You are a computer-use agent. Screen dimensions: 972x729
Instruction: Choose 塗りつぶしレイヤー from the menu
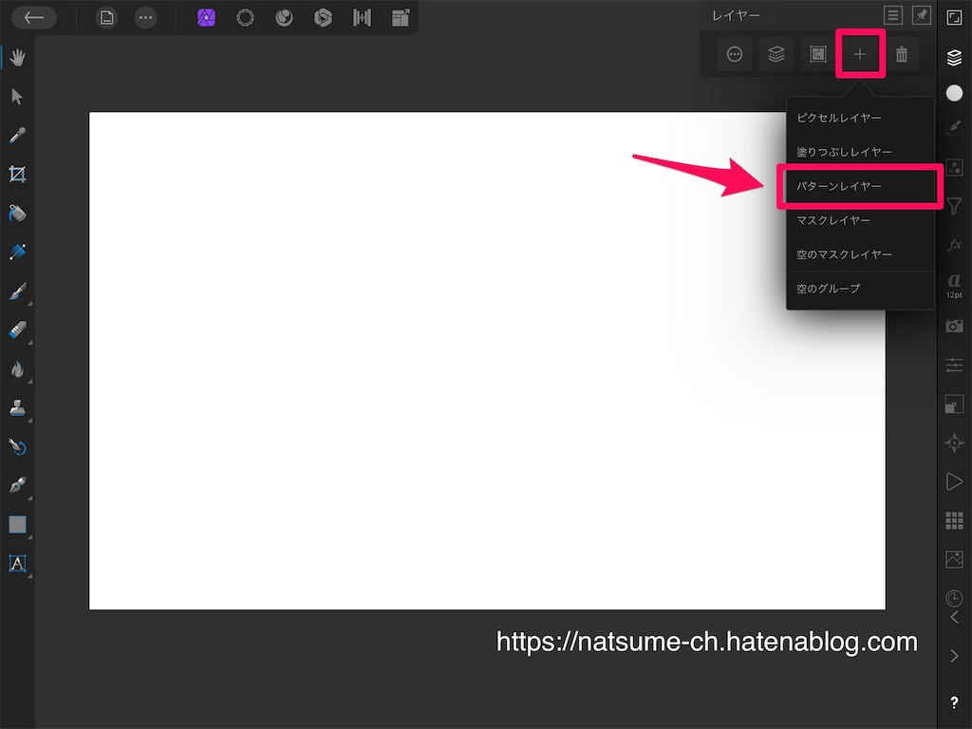860,152
